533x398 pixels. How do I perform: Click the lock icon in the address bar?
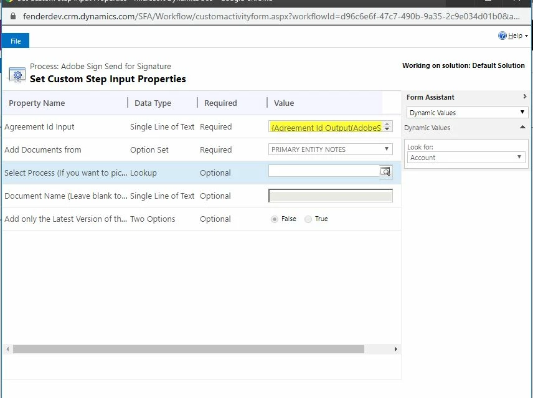[13, 16]
